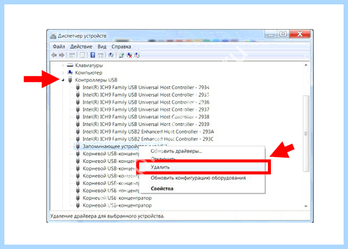Click the Back arrow toolbar icon
348x249 pixels.
(x=54, y=55)
